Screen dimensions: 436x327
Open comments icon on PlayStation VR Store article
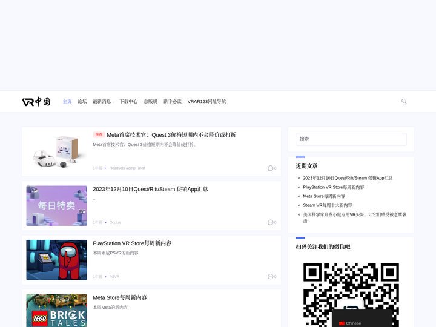(270, 276)
